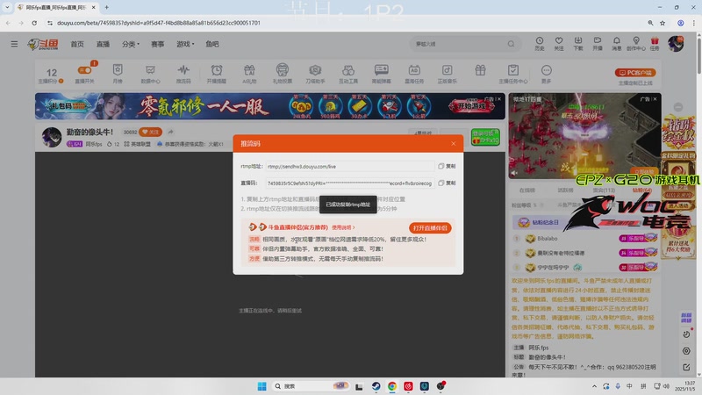
Task: Click the share arrow beside 关注
Action: pyautogui.click(x=170, y=132)
